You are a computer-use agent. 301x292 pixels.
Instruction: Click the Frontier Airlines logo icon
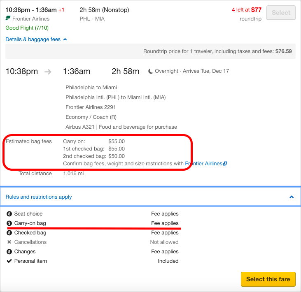tap(8, 19)
